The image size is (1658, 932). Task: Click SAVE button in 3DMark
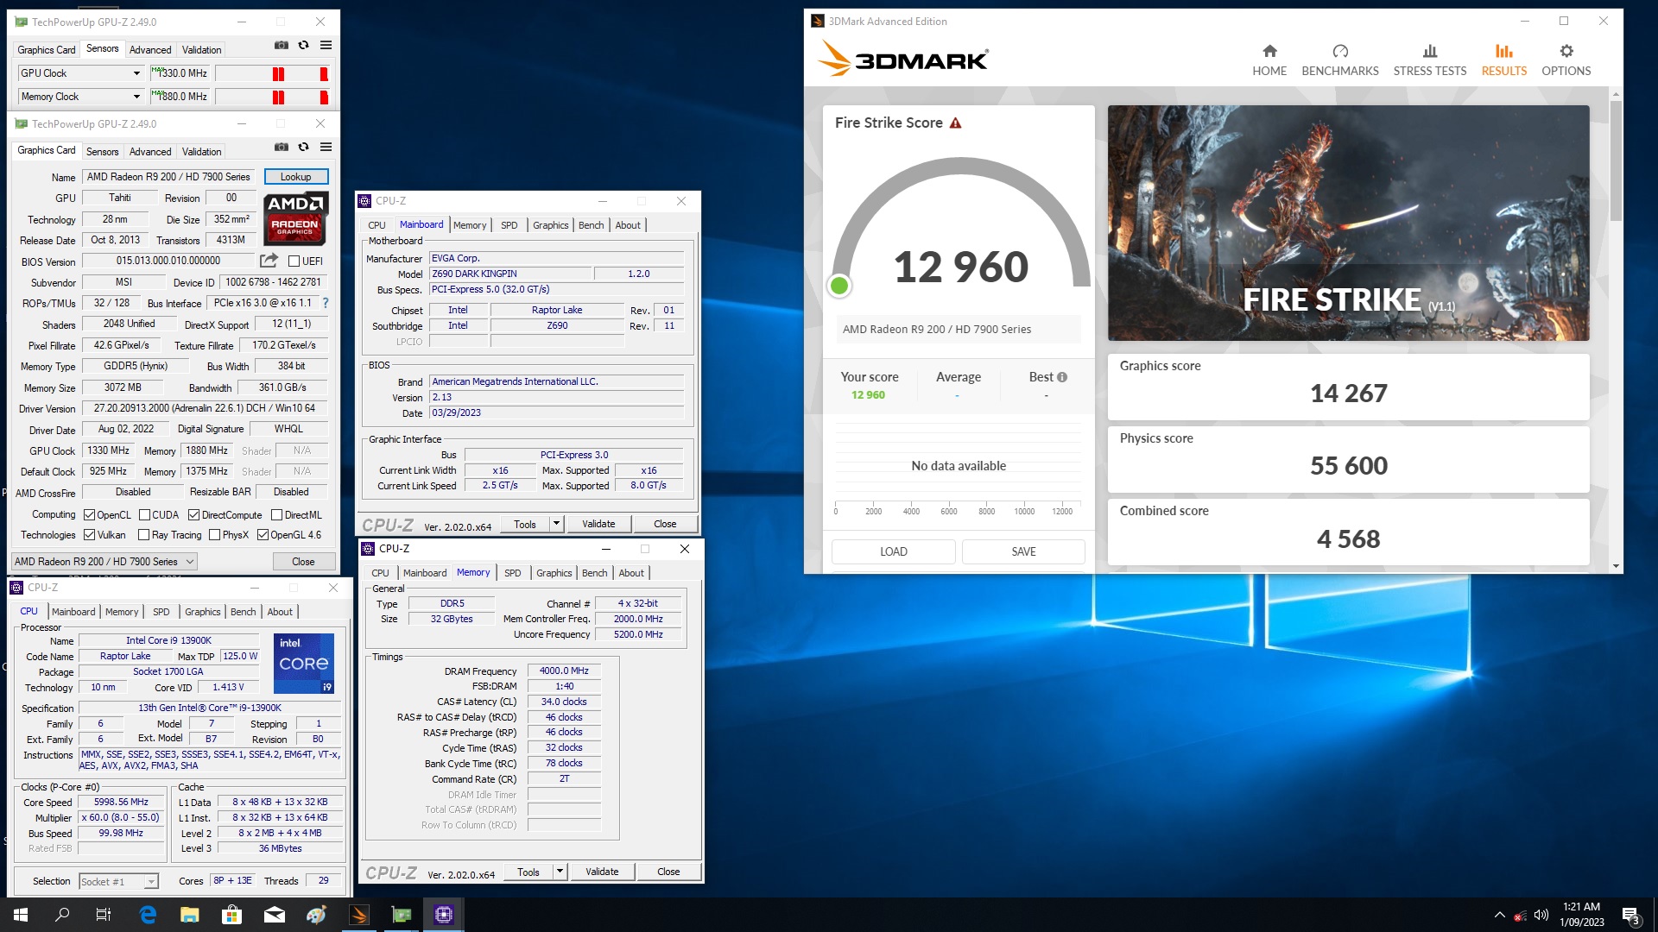tap(1023, 551)
